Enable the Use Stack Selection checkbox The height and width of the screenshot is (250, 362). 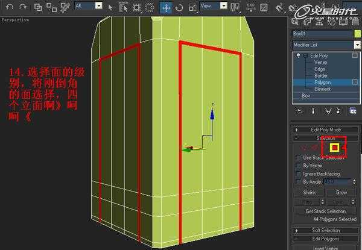pyautogui.click(x=298, y=157)
